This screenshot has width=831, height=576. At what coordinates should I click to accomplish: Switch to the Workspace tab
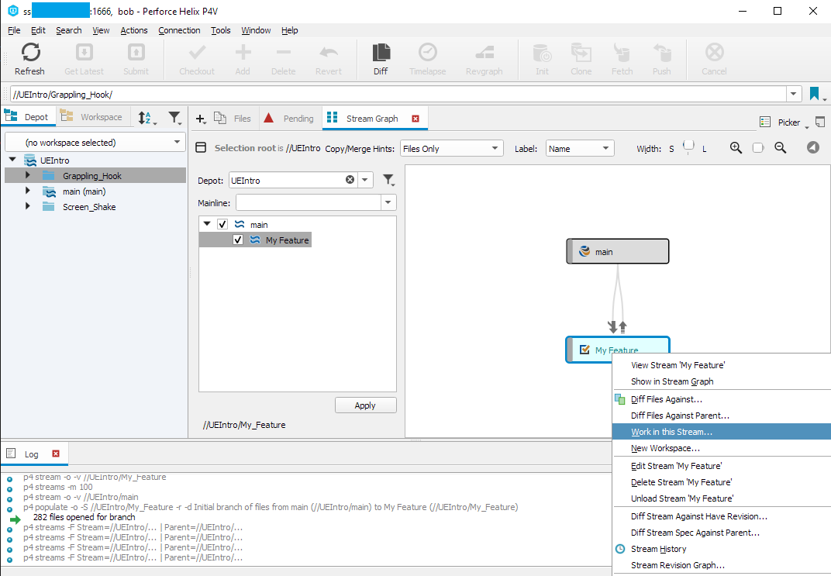click(92, 117)
